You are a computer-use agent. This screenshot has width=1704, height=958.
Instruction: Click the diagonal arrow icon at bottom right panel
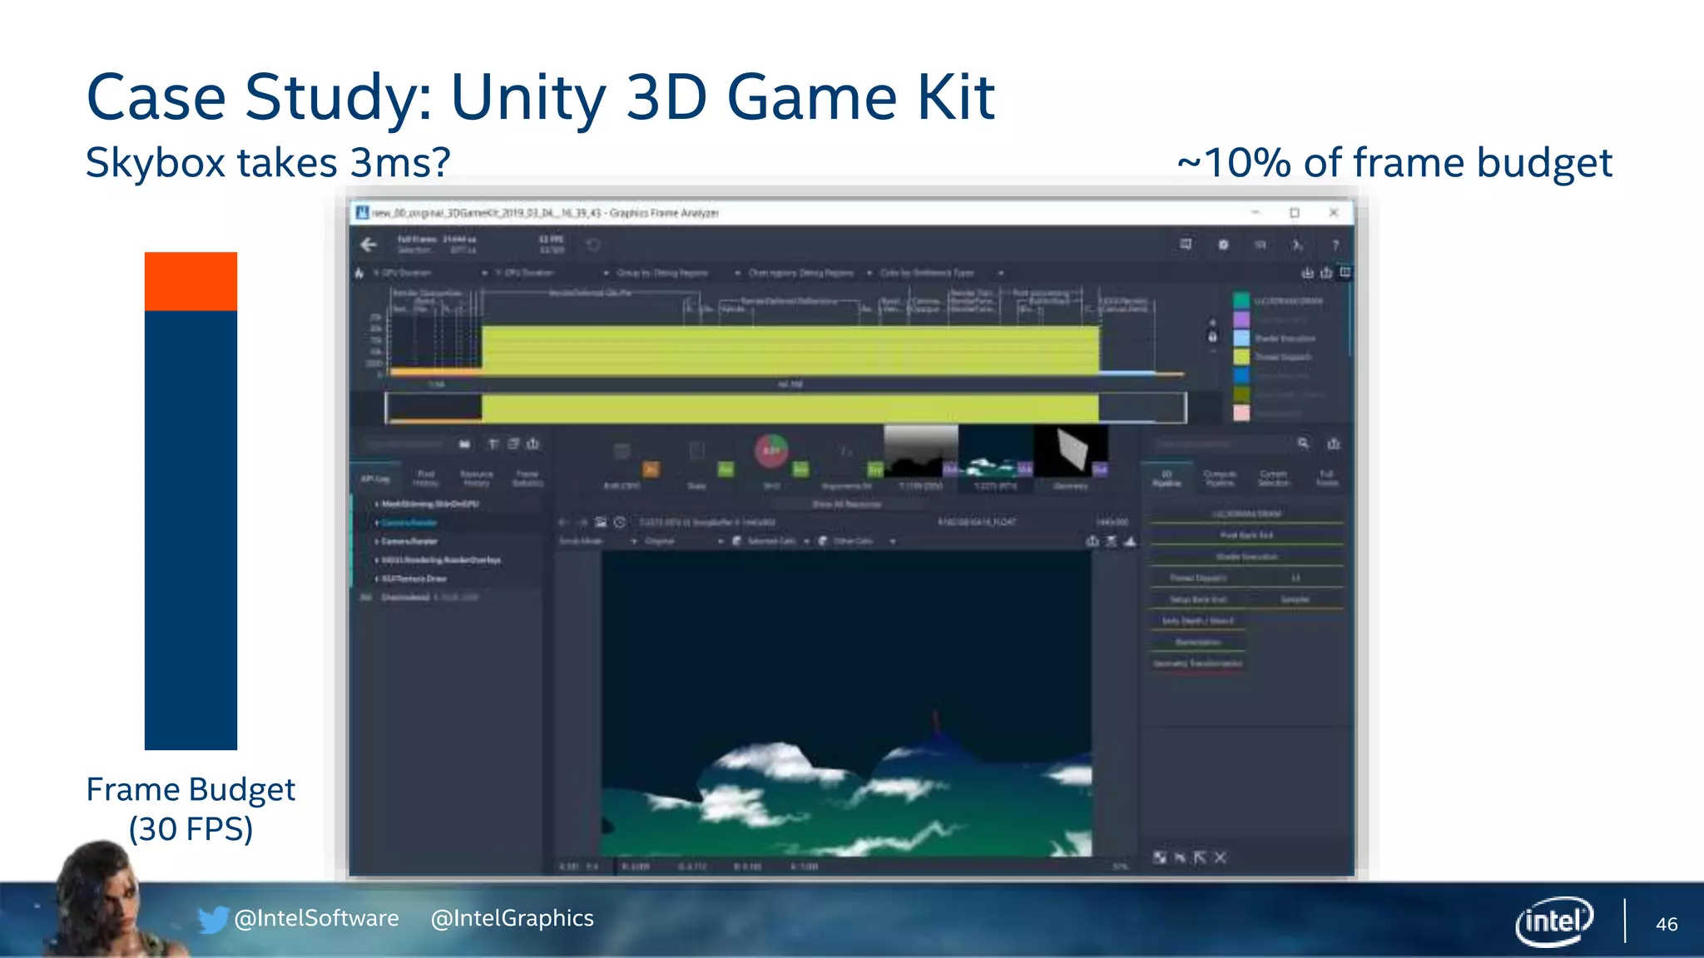point(1200,857)
